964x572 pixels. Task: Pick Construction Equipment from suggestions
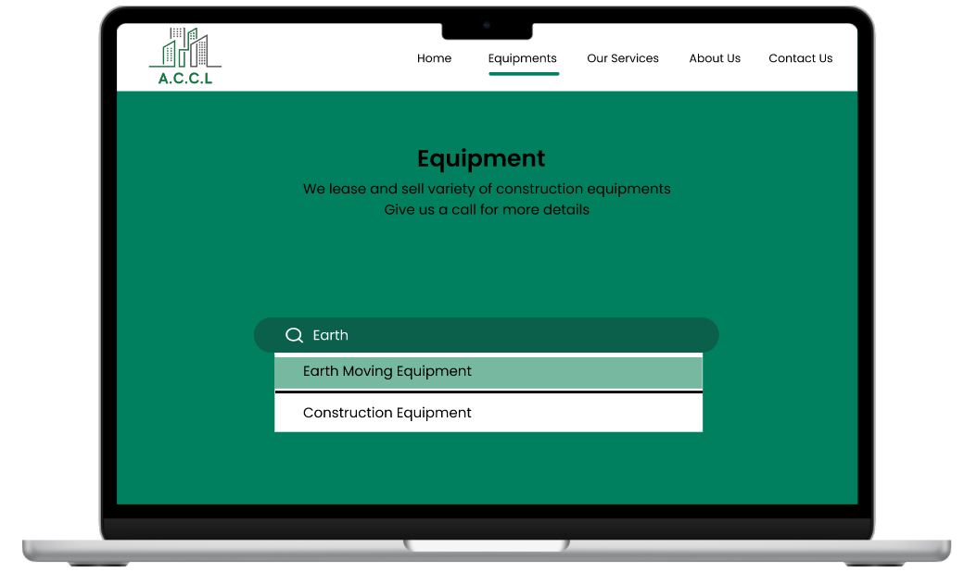[x=488, y=413]
